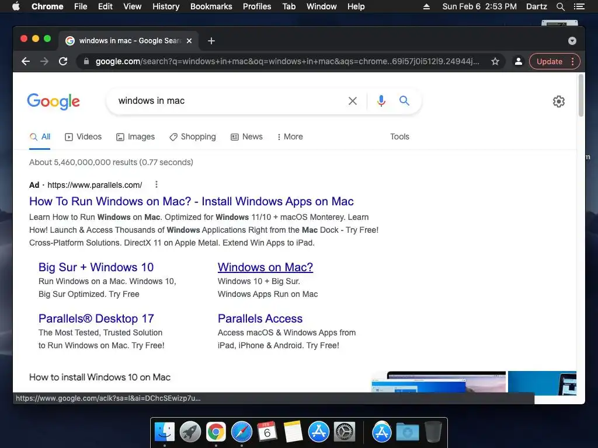This screenshot has width=598, height=448.
Task: Open the Chrome profile avatar icon
Action: tap(519, 61)
